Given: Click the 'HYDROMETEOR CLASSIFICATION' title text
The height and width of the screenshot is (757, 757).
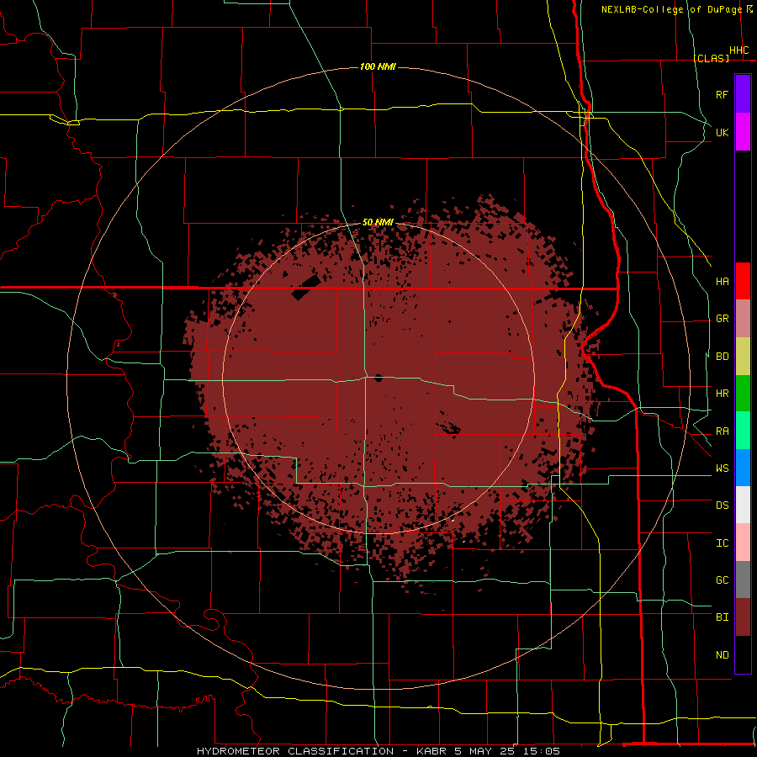Looking at the screenshot, I should point(295,751).
